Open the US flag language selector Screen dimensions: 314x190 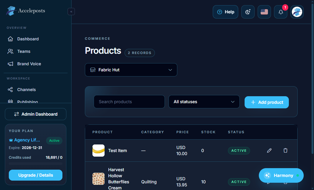click(x=264, y=12)
